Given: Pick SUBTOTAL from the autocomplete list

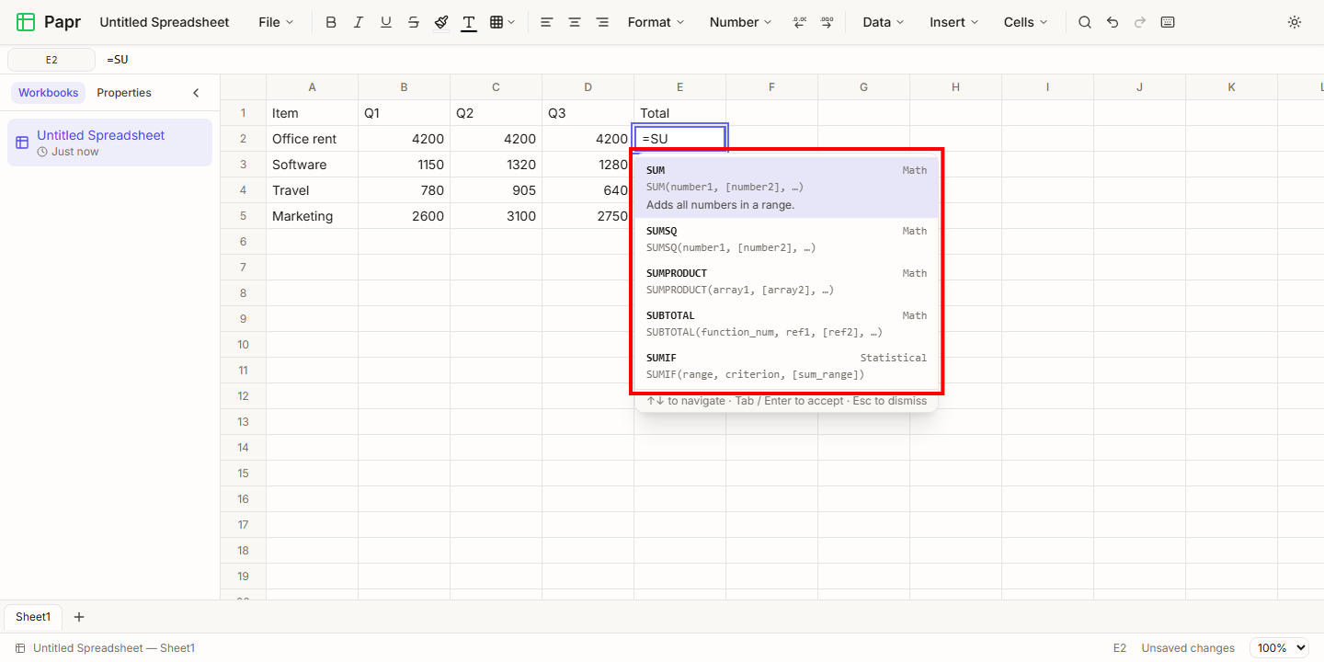Looking at the screenshot, I should tap(786, 324).
